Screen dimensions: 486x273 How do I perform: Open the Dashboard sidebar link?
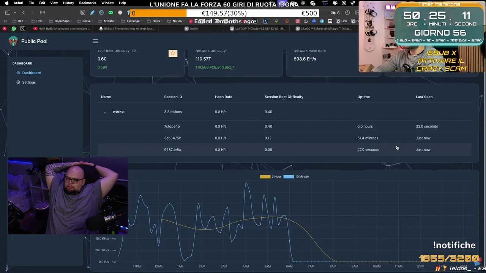click(29, 73)
